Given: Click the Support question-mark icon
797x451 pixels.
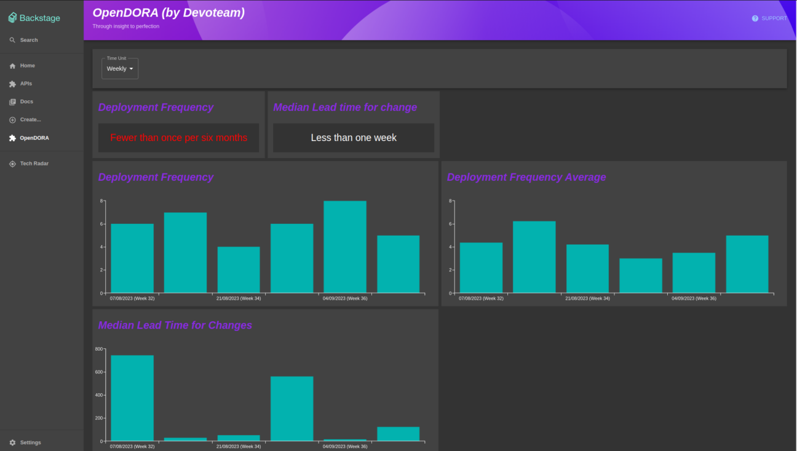Looking at the screenshot, I should [x=755, y=18].
